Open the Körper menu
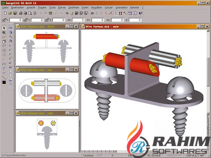The width and height of the screenshot is (211, 158). point(109,7)
